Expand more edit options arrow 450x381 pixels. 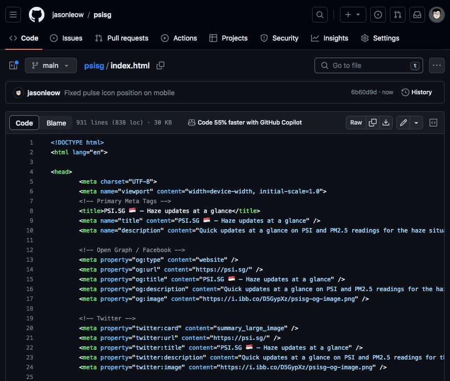416,123
